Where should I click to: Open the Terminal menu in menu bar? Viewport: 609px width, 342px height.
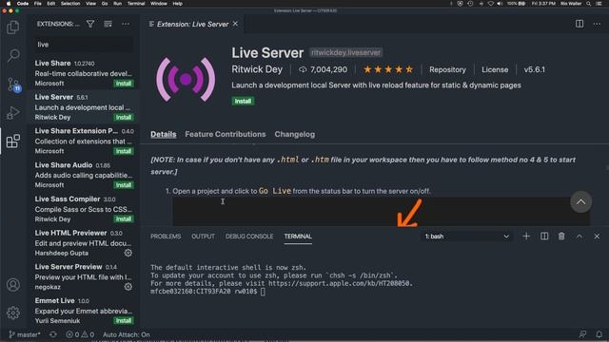[136, 4]
